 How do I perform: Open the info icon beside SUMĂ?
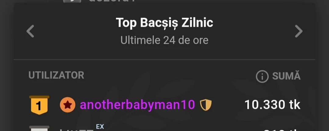262,76
